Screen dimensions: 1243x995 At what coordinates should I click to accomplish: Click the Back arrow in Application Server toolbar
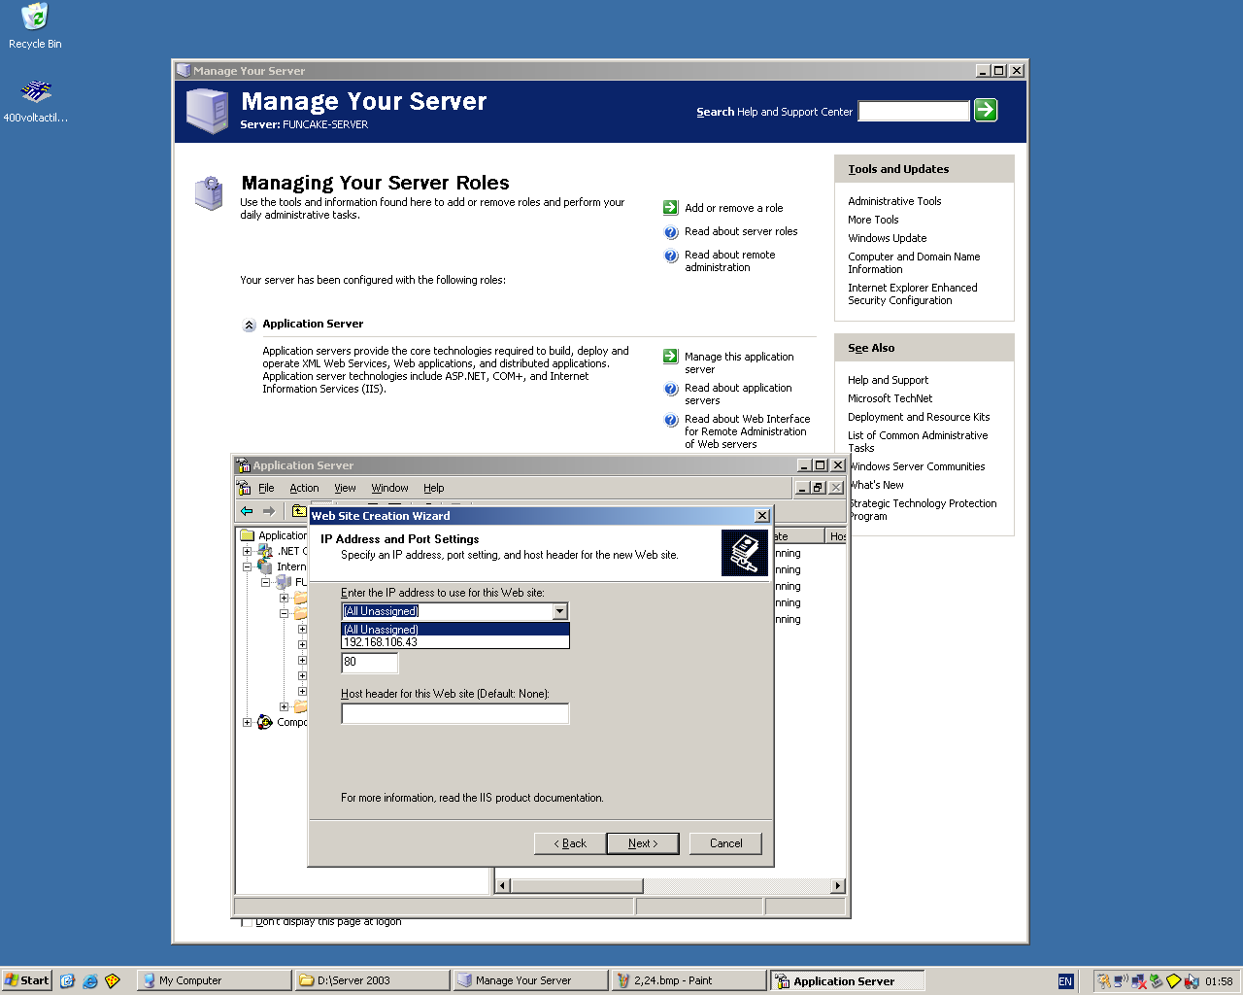coord(247,511)
